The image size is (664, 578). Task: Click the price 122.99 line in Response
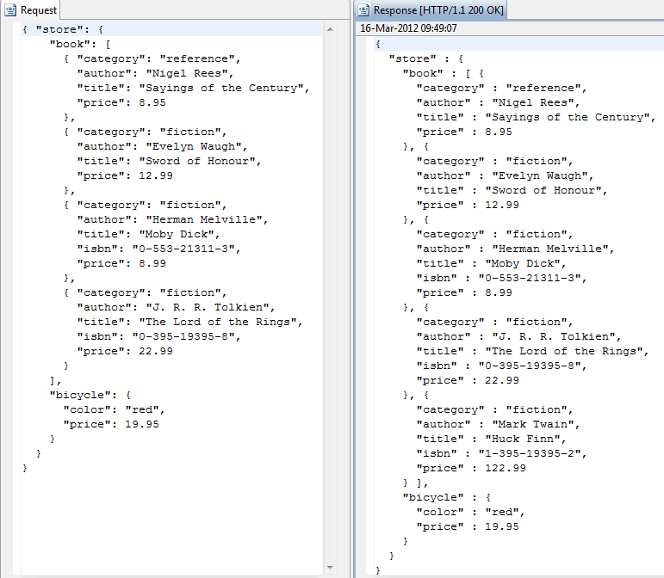click(471, 469)
